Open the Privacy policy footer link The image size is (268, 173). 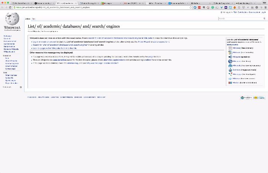tap(31, 97)
